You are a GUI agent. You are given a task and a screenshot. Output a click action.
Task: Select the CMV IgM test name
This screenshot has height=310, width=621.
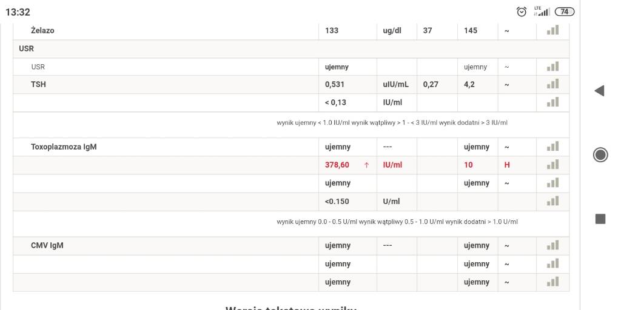click(47, 245)
